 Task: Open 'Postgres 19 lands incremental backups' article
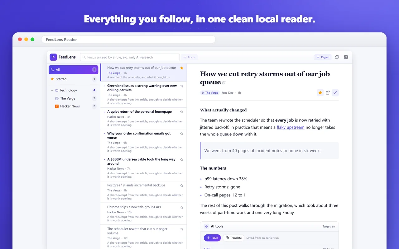(x=143, y=192)
